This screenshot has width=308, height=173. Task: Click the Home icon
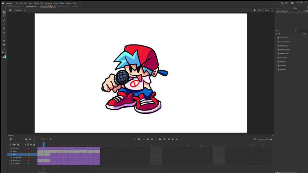pos(3,3)
